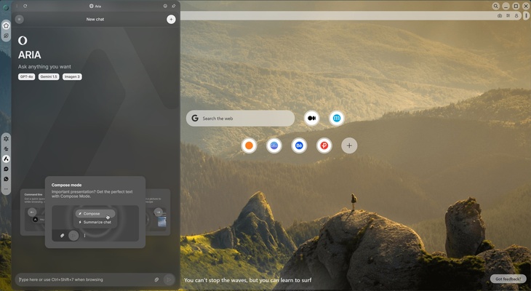Screen dimensions: 531x291
Task: Open the blue 'm' speed dial tile
Action: pyautogui.click(x=337, y=119)
